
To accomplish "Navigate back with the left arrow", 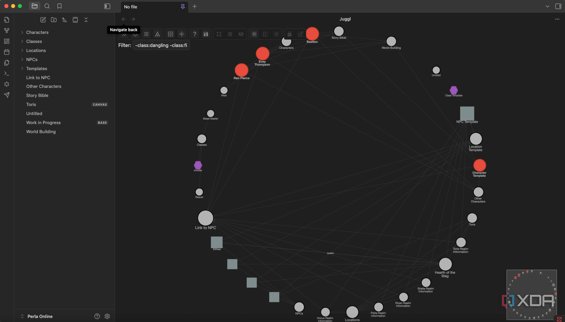I will tap(124, 19).
